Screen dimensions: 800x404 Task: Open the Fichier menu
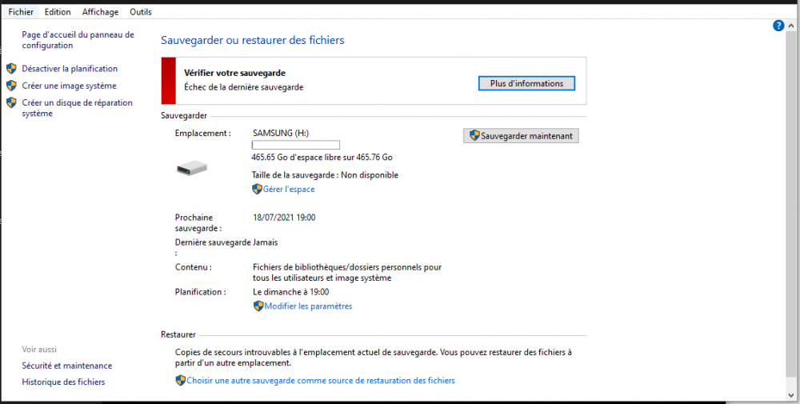coord(21,12)
